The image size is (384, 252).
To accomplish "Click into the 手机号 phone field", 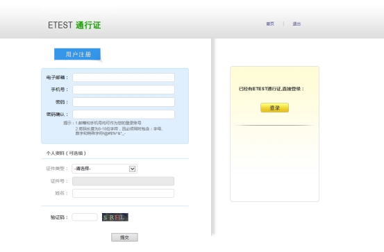I will coord(124,90).
